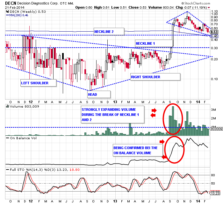Click the OTC Mkt. exchange label
The image size is (223, 204).
(x=67, y=4)
